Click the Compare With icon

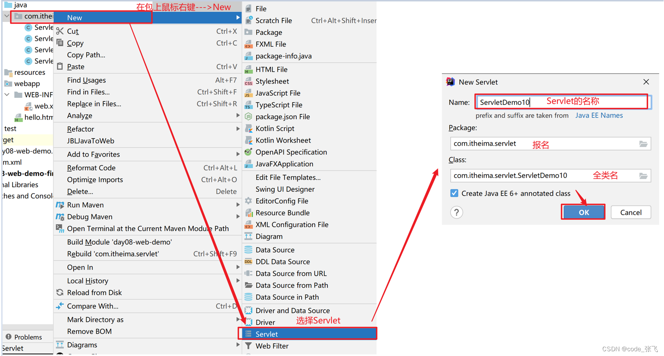coord(60,306)
